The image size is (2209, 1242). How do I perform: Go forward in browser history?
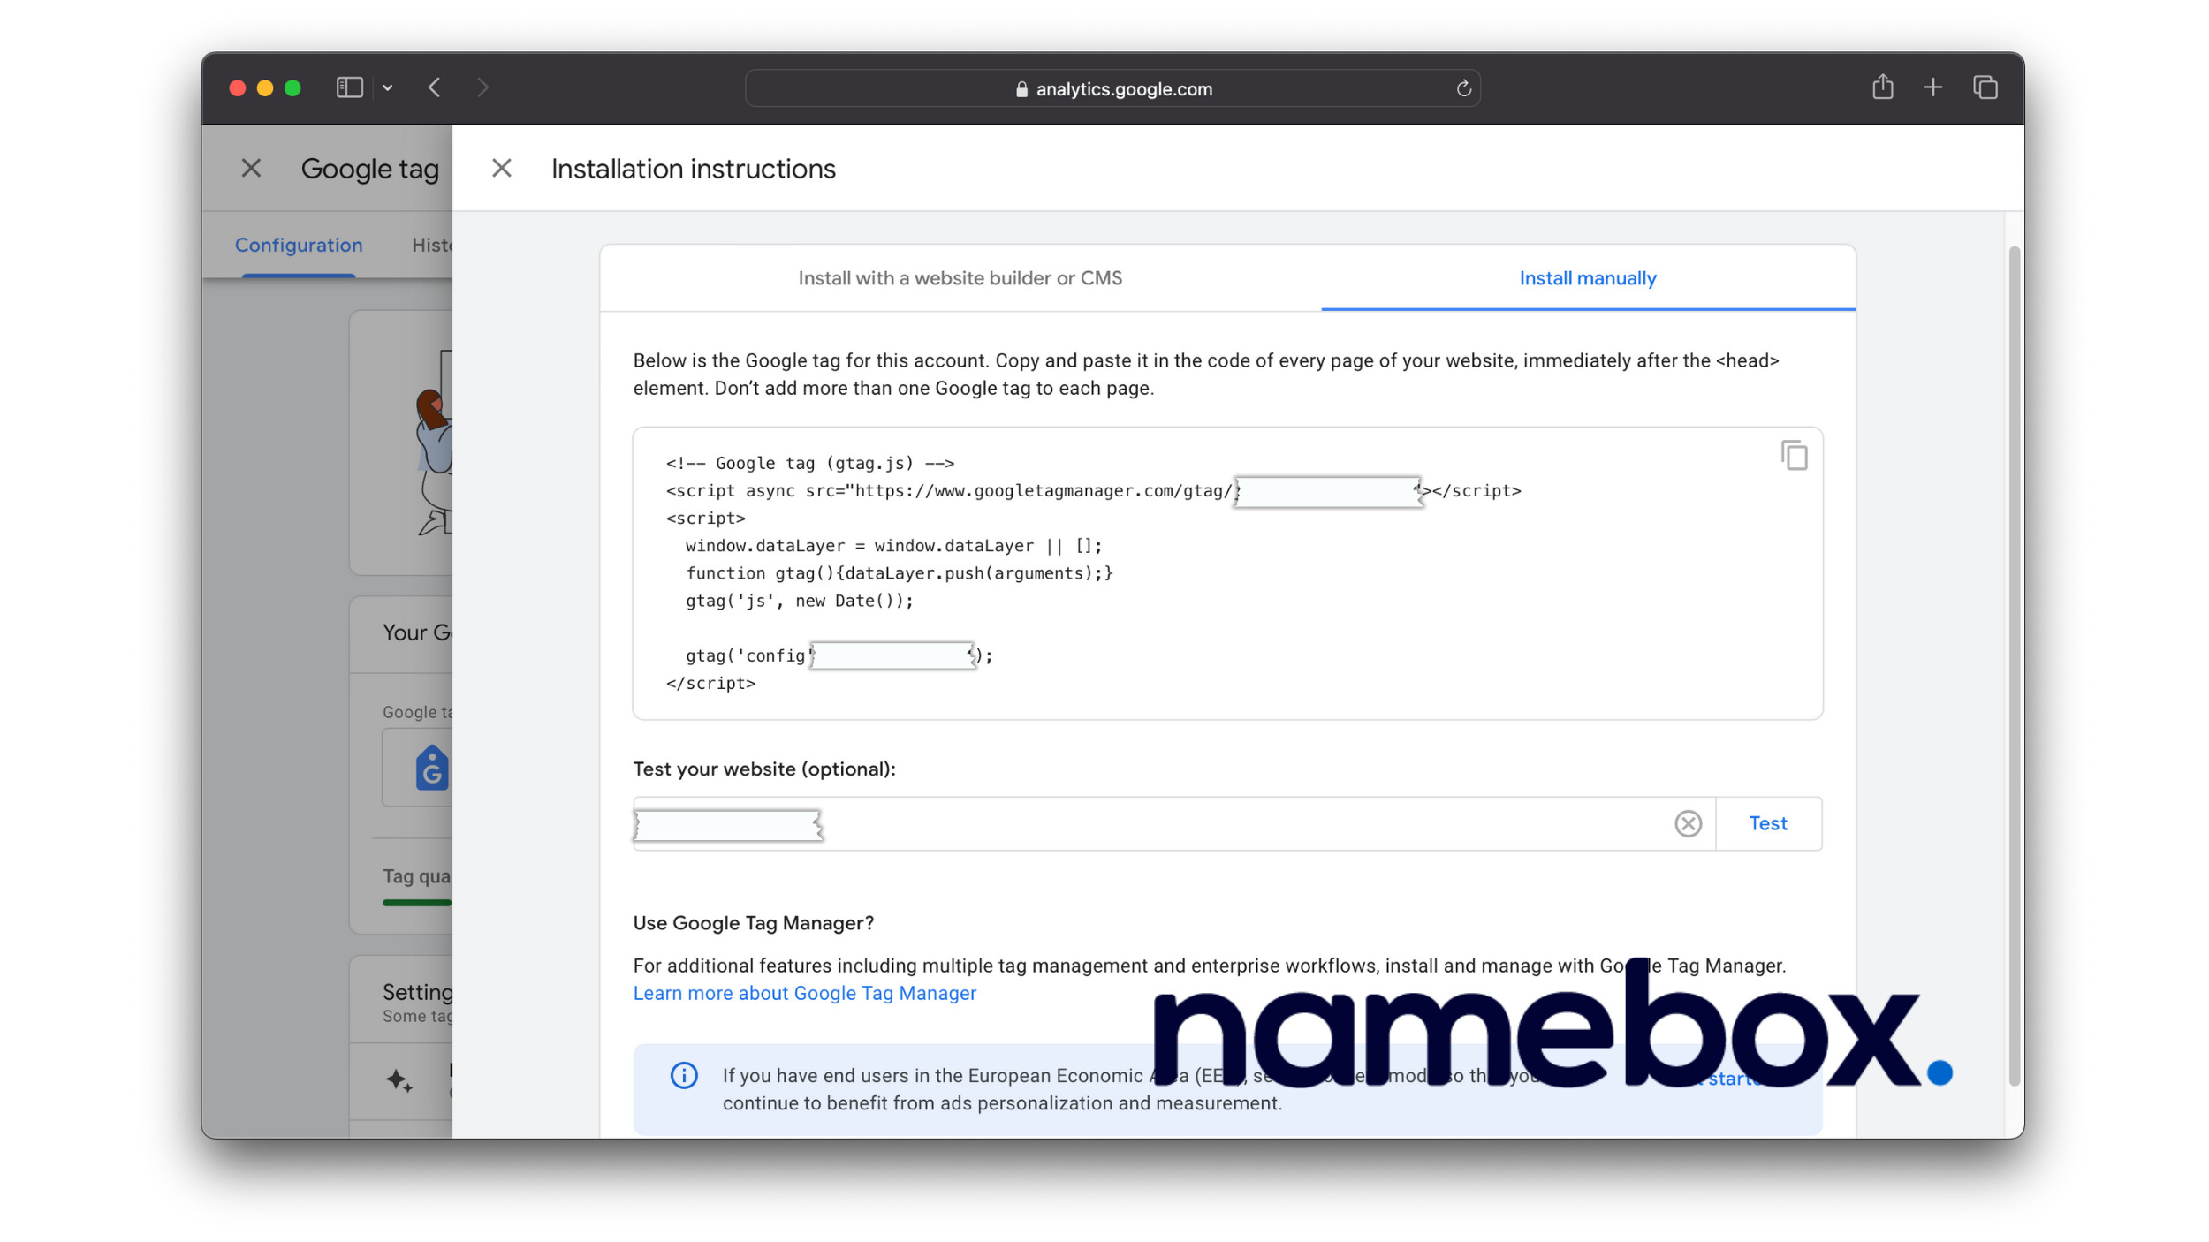482,87
